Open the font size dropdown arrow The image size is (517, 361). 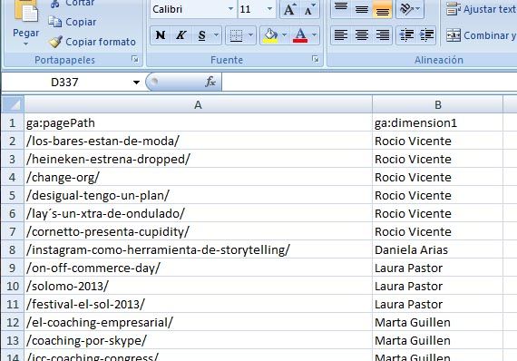(x=269, y=9)
